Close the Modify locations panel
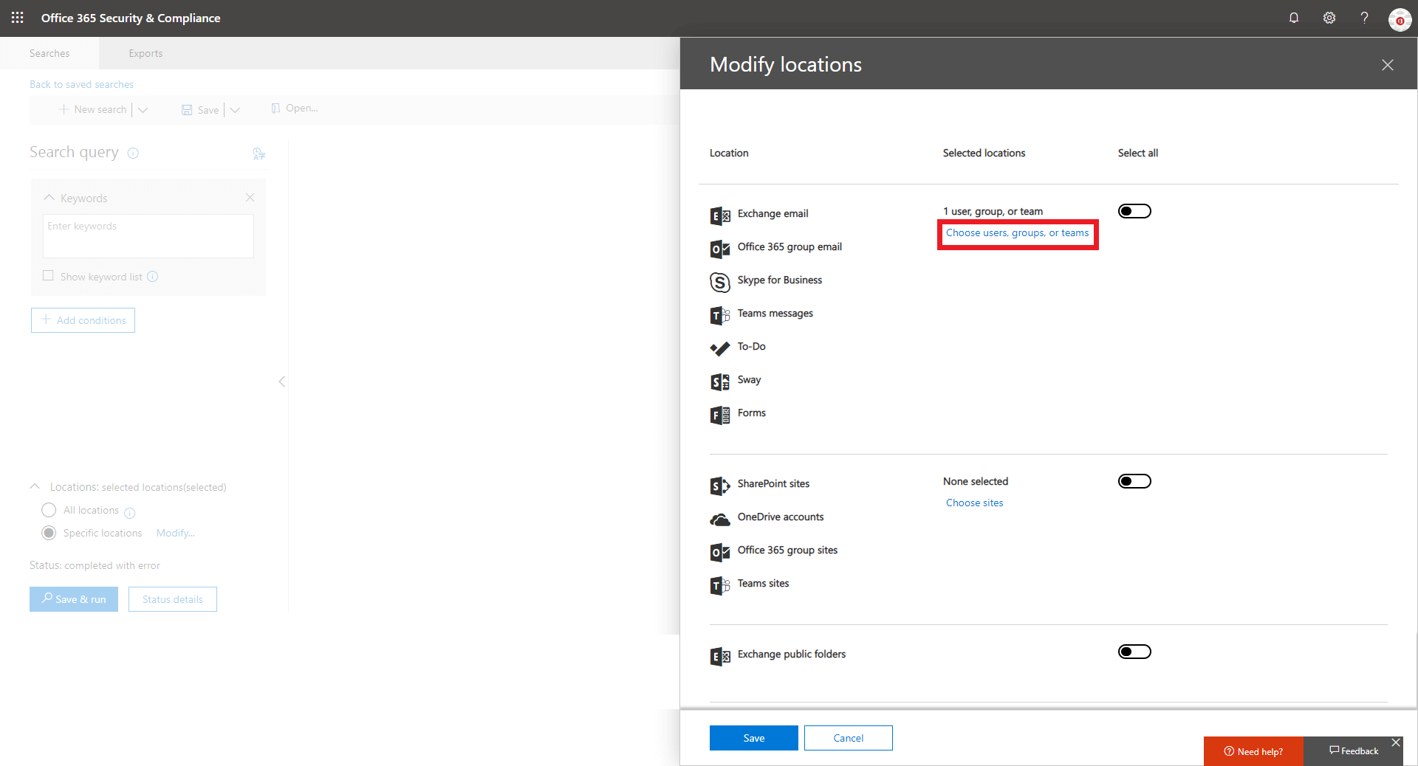 click(x=1388, y=65)
